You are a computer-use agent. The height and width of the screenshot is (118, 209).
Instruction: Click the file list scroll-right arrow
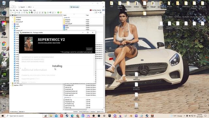[102, 109]
